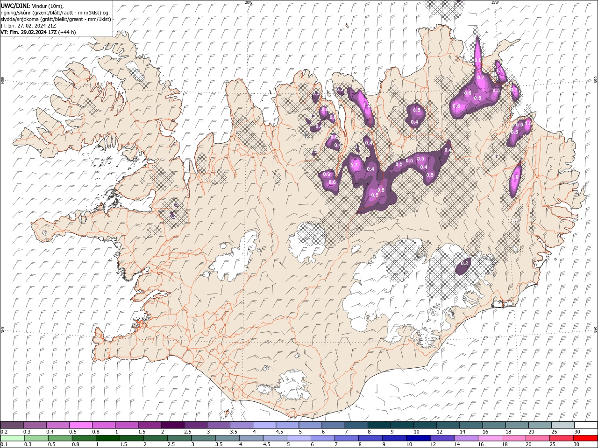598x448 pixels.
Task: Pick the bright pink 0.5 snow legend swatch
Action: coord(80,425)
